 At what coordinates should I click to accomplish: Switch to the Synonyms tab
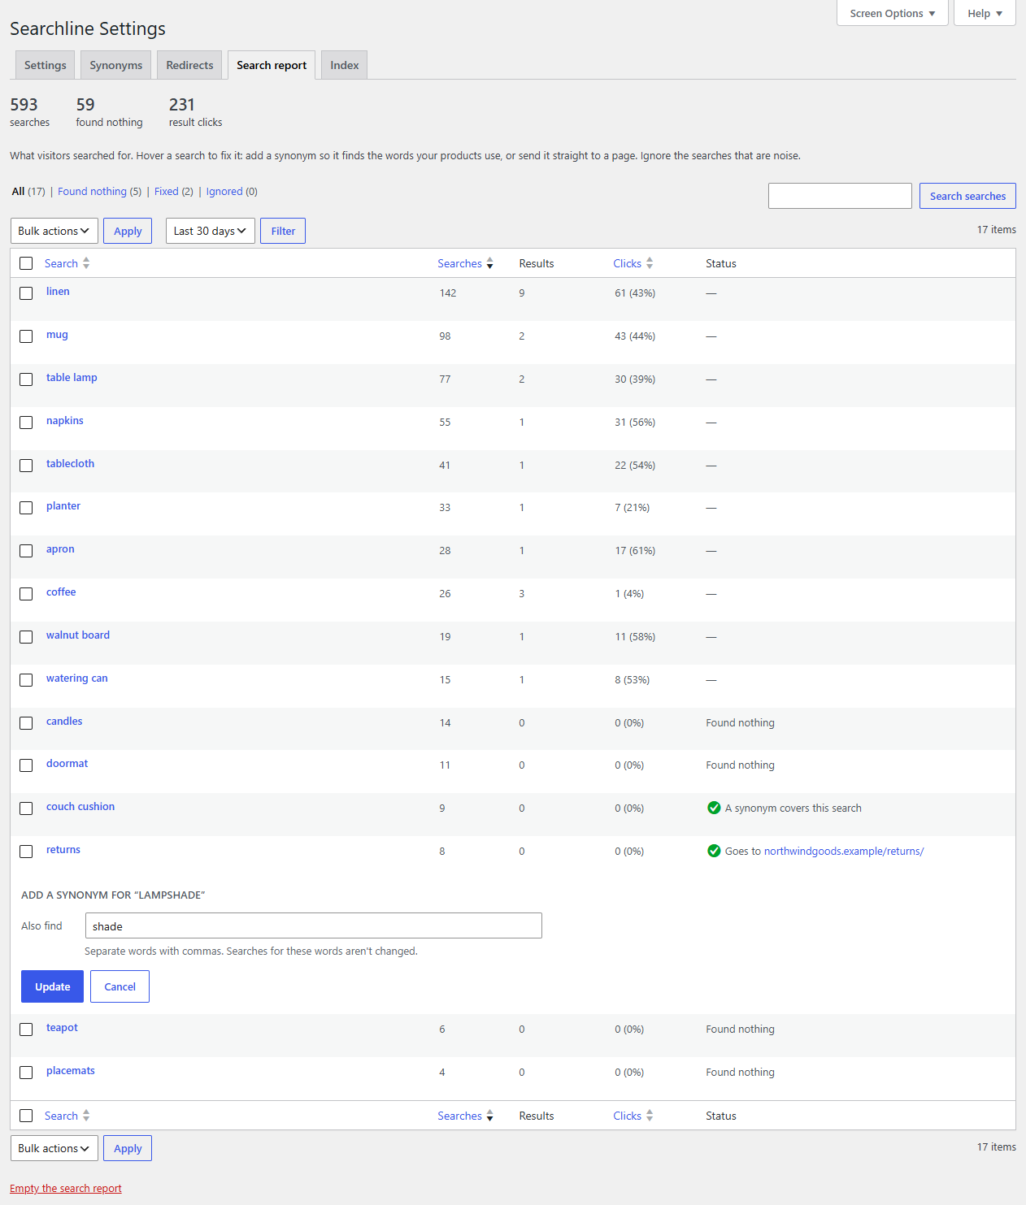point(116,65)
